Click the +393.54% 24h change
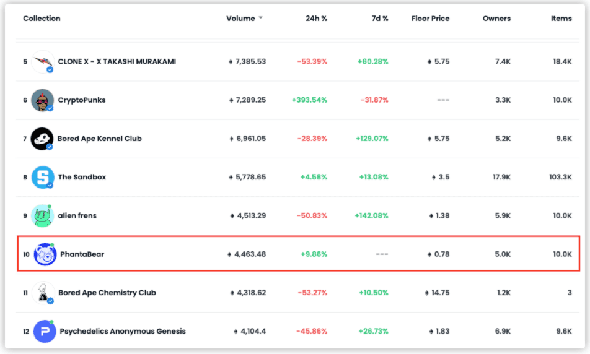This screenshot has width=590, height=354. point(309,100)
